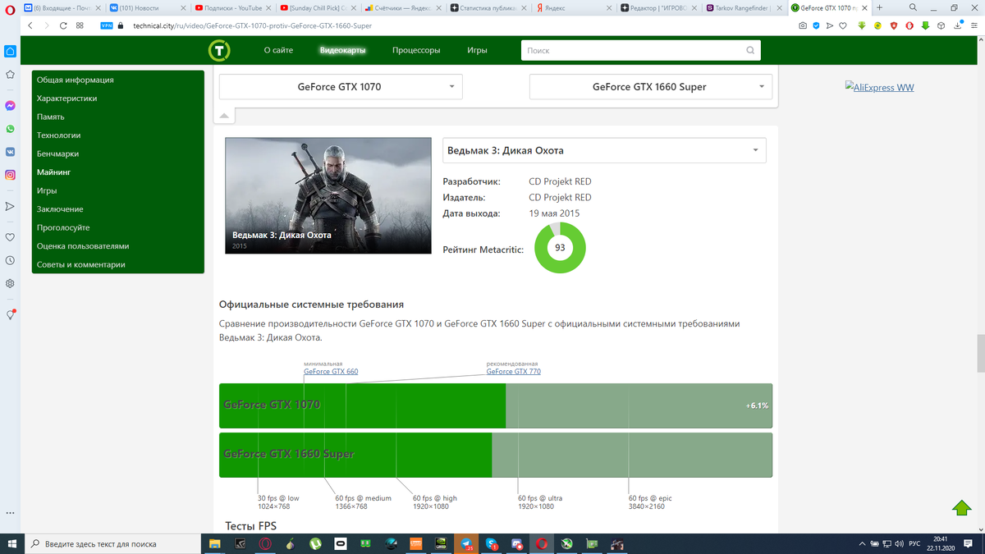Go to Характеристики section
Screen dimensions: 985x554
[67, 98]
